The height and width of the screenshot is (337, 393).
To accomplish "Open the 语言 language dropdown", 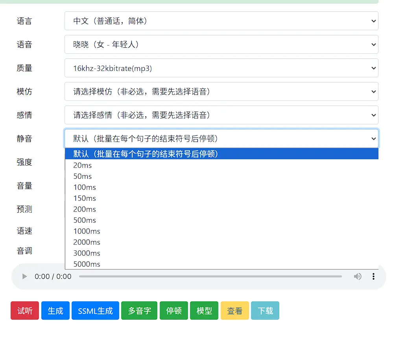I will [x=221, y=21].
